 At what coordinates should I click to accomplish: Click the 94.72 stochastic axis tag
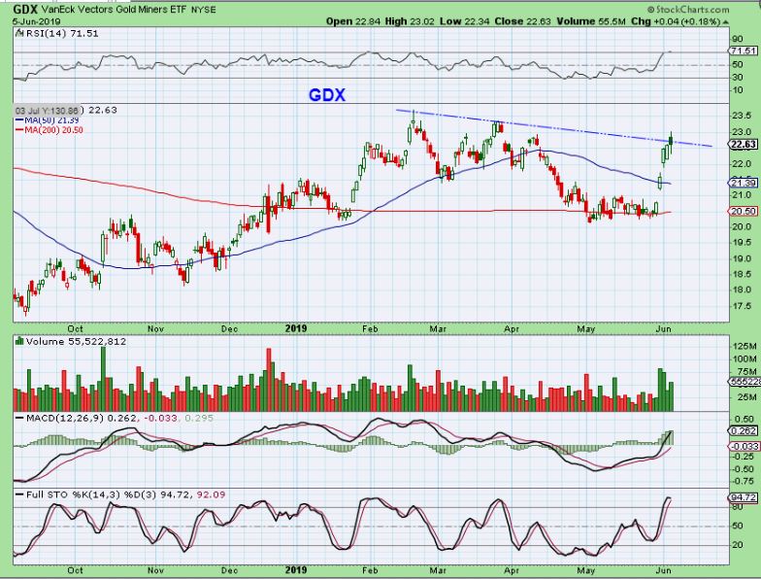(x=744, y=497)
